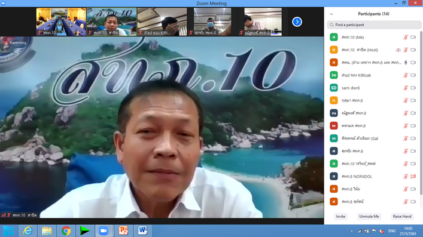Click the Unmute Me button

pos(369,217)
